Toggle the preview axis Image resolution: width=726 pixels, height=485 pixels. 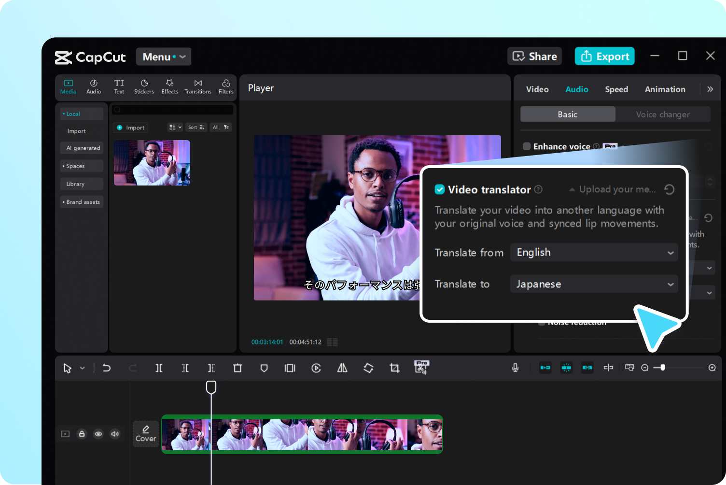pyautogui.click(x=608, y=368)
